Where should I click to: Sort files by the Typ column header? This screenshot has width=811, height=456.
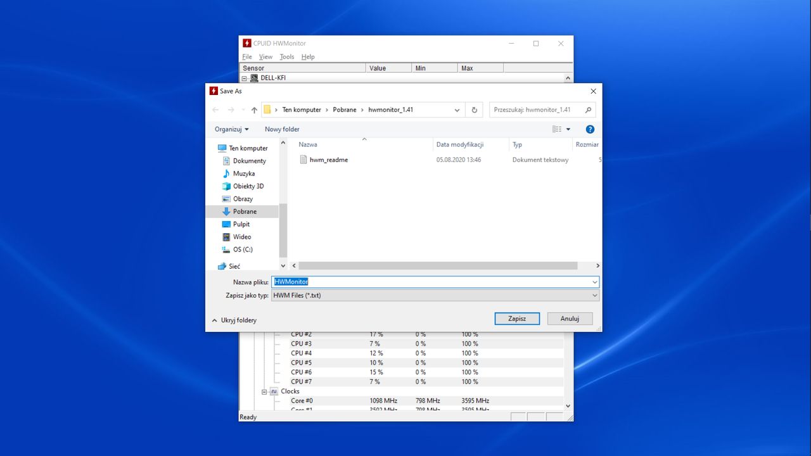pos(540,144)
